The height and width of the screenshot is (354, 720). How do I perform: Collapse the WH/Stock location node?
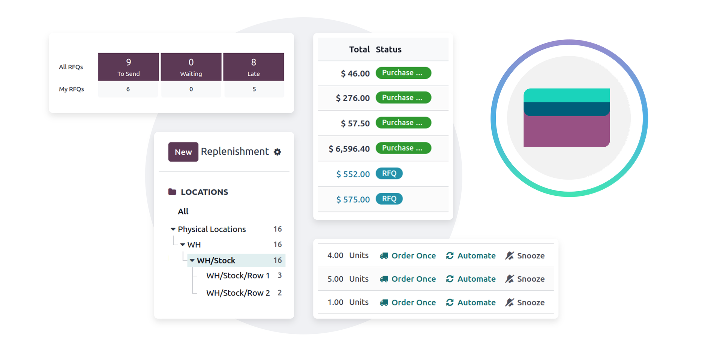click(192, 261)
